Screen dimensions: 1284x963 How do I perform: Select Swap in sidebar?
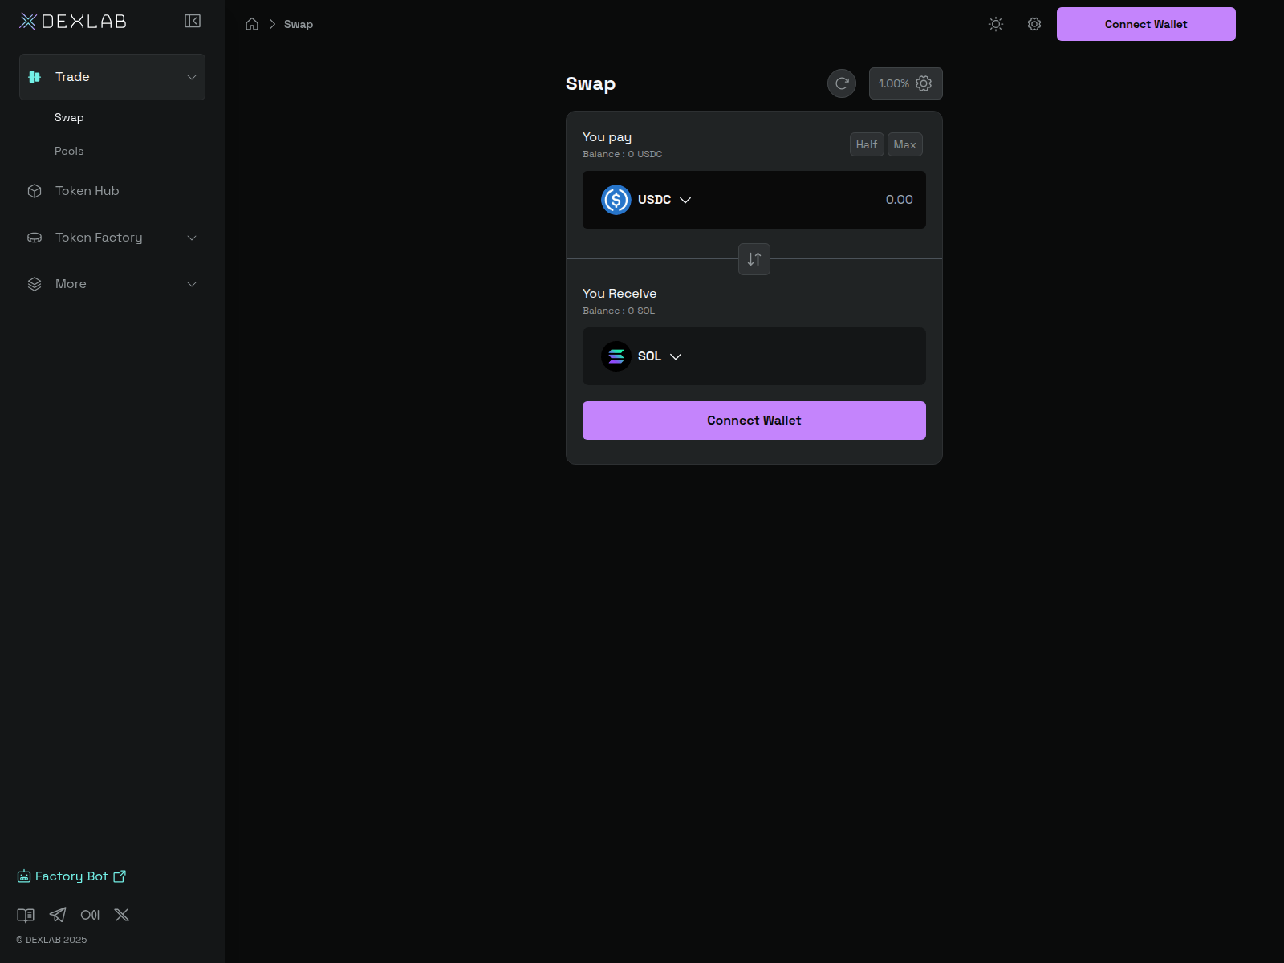point(69,117)
